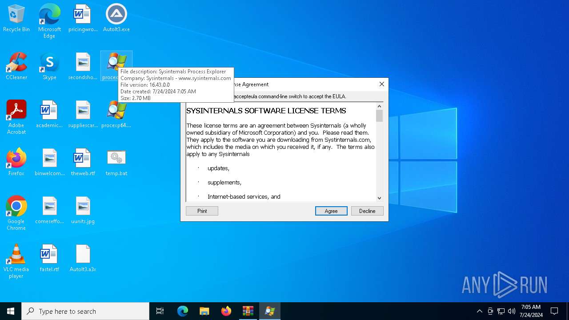The image size is (569, 320).
Task: Select the AutoIt3.exe desktop icon
Action: coord(116,18)
